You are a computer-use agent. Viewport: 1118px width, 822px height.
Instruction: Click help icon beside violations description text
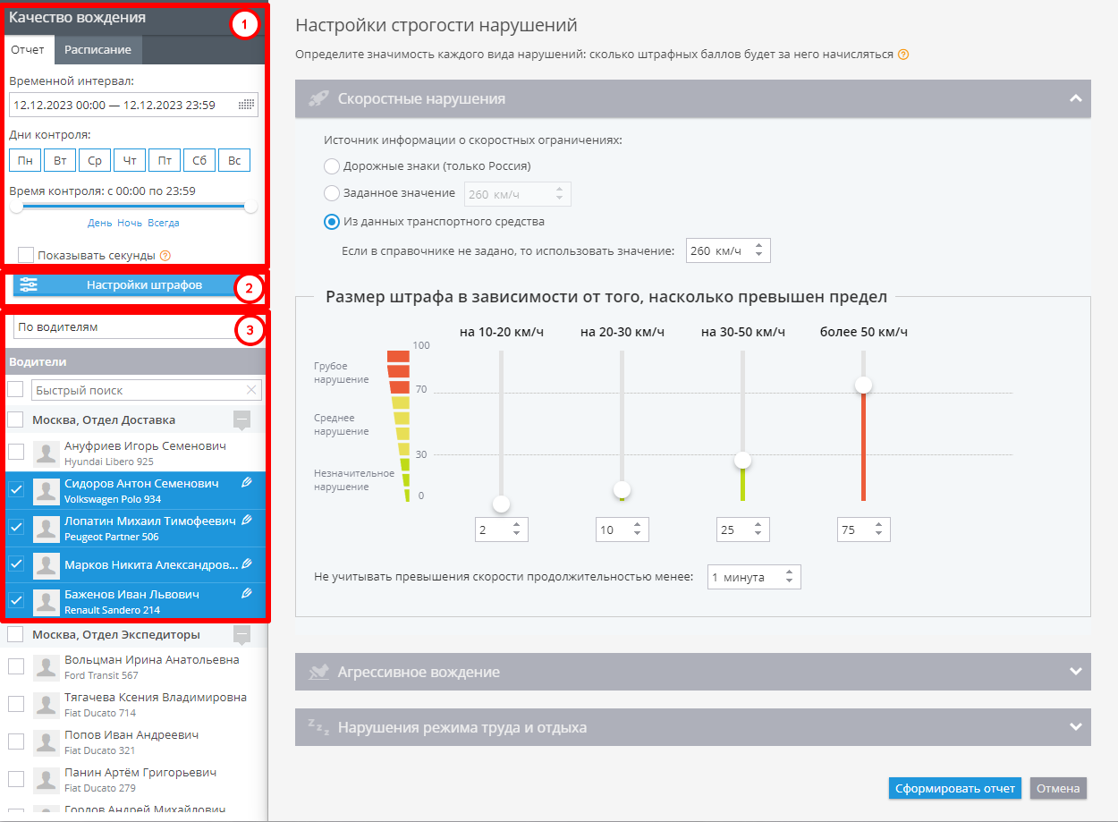[x=903, y=55]
